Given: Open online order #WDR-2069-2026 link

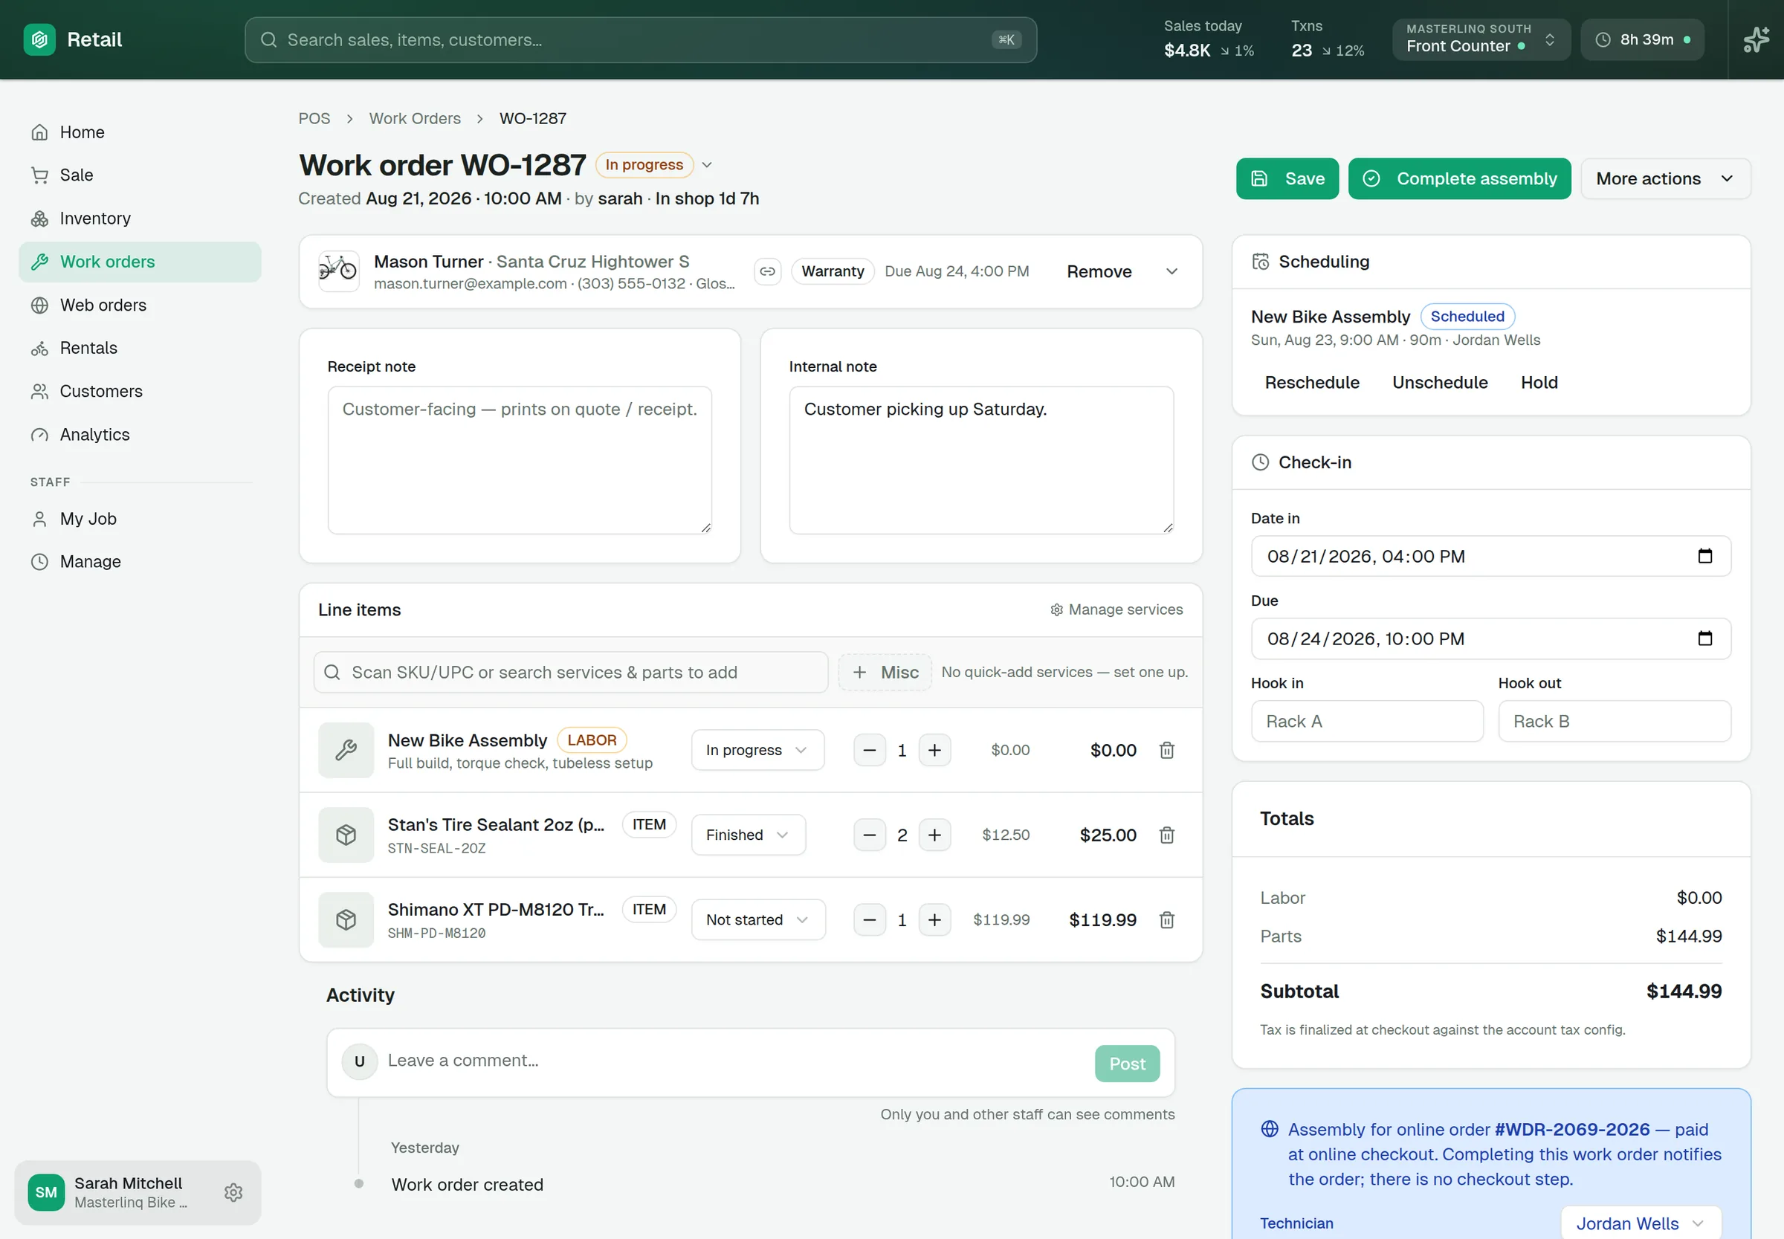Looking at the screenshot, I should [1571, 1130].
